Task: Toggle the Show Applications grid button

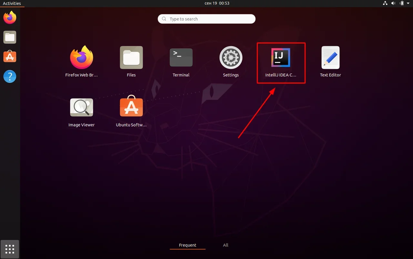Action: click(x=10, y=249)
